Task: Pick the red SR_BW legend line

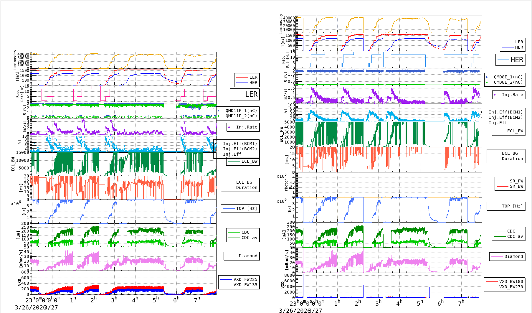Action: click(502, 186)
